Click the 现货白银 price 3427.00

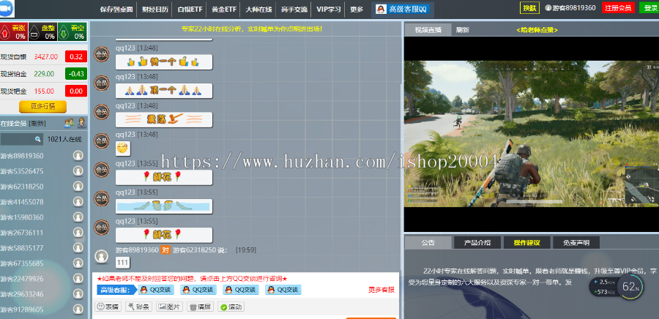pos(46,56)
